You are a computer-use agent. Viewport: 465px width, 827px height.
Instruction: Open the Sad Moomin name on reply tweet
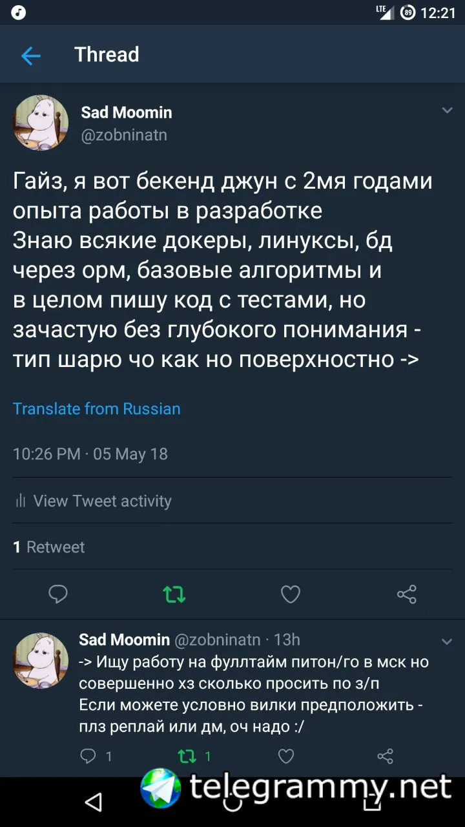[124, 640]
